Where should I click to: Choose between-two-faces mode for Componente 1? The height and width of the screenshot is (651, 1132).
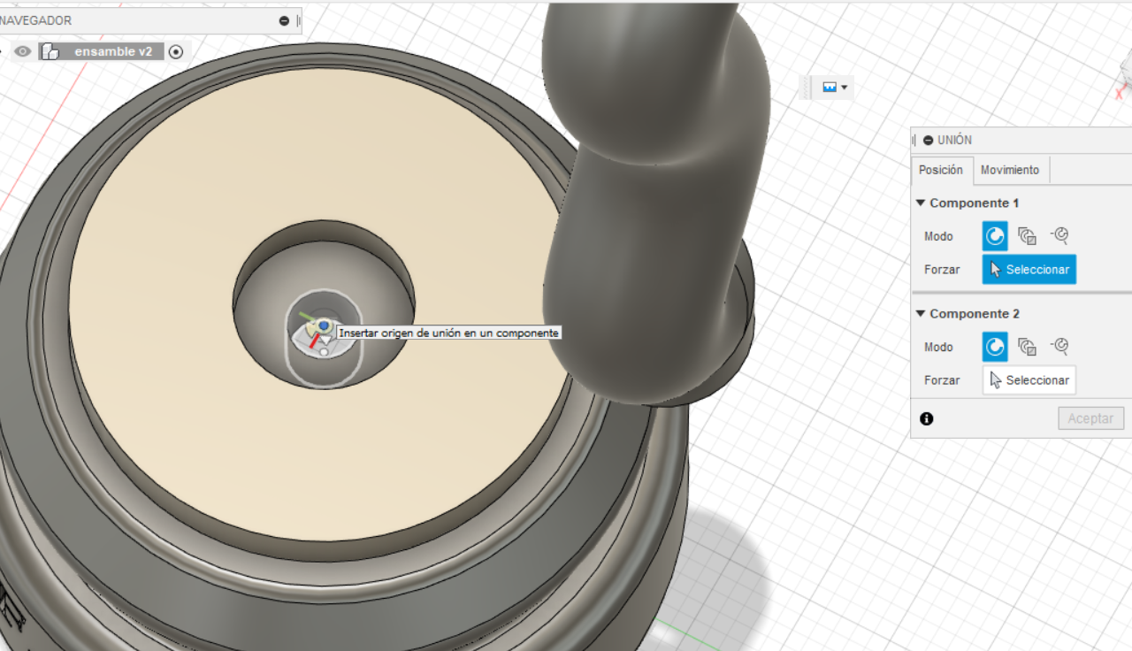point(1027,236)
